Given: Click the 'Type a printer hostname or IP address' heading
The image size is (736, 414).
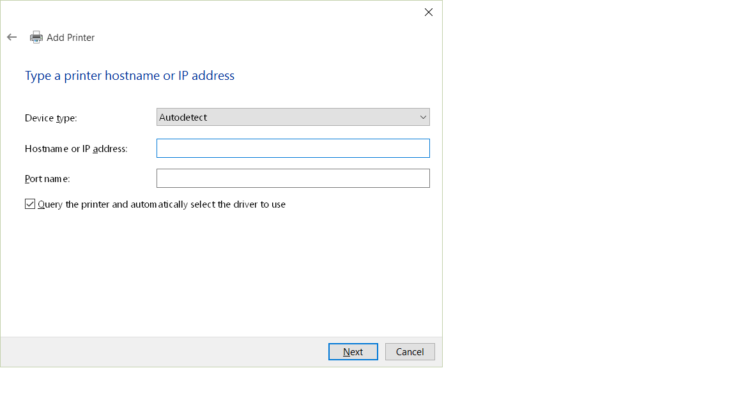Looking at the screenshot, I should [x=130, y=75].
